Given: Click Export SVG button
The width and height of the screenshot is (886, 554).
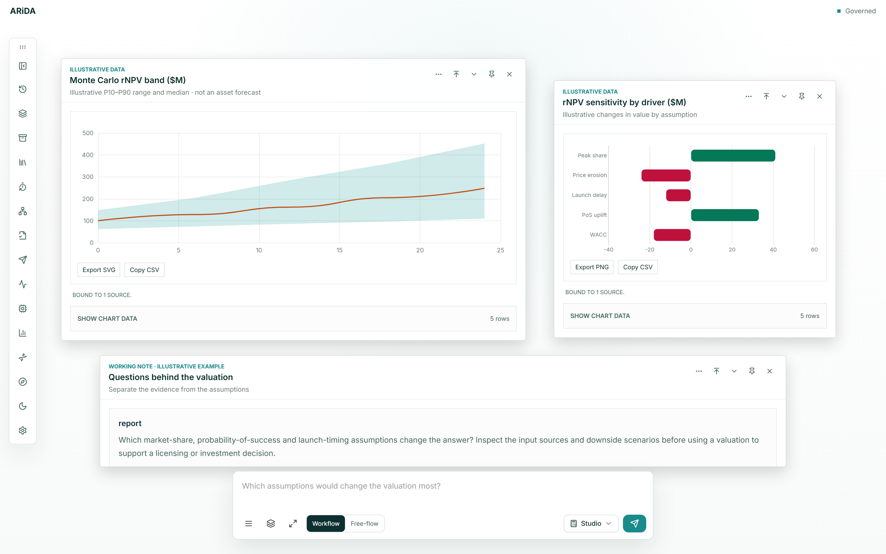Looking at the screenshot, I should tap(99, 270).
